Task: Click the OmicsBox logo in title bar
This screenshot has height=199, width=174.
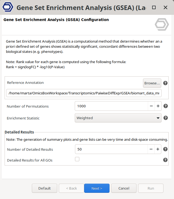Action: [8, 8]
